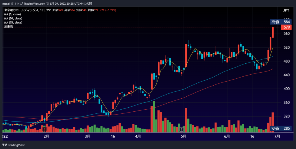The width and height of the screenshot is (296, 149).
Task: Click the latest red candlestick near 579
Action: (x=273, y=32)
